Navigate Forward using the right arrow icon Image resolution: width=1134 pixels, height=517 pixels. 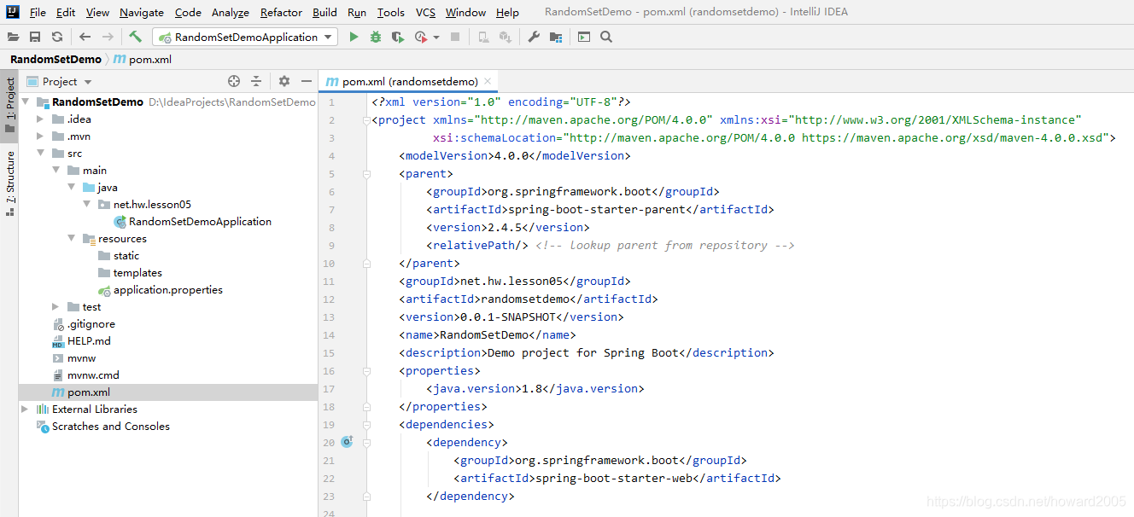click(x=108, y=37)
